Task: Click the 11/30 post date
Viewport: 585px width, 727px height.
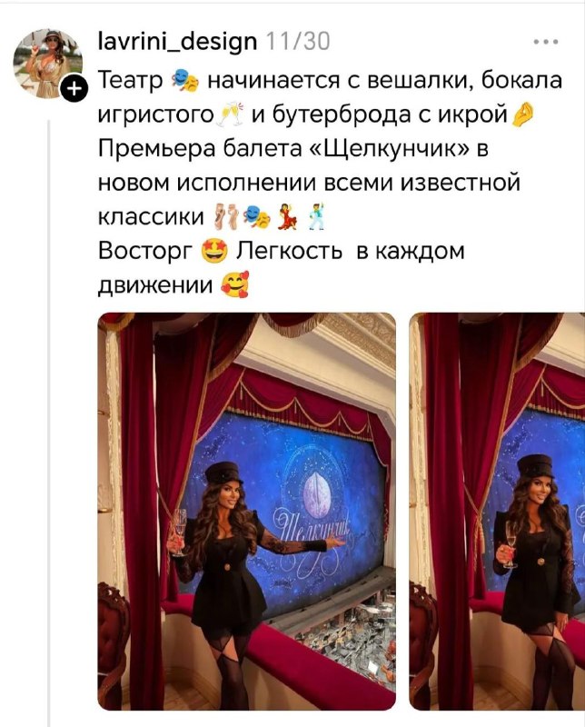Action: [x=298, y=41]
